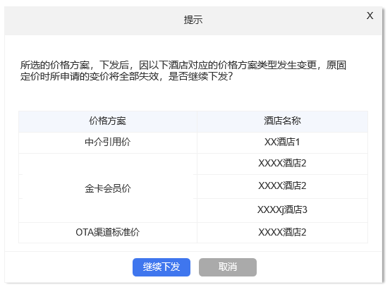
Task: Click XXXX酒店2 in the OTA渠道标准价 row
Action: tap(282, 233)
